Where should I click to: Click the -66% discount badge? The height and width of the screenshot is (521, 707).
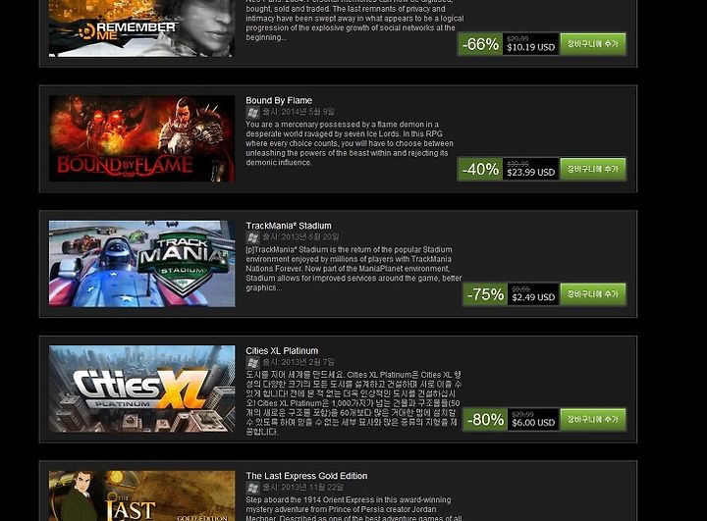pyautogui.click(x=480, y=44)
